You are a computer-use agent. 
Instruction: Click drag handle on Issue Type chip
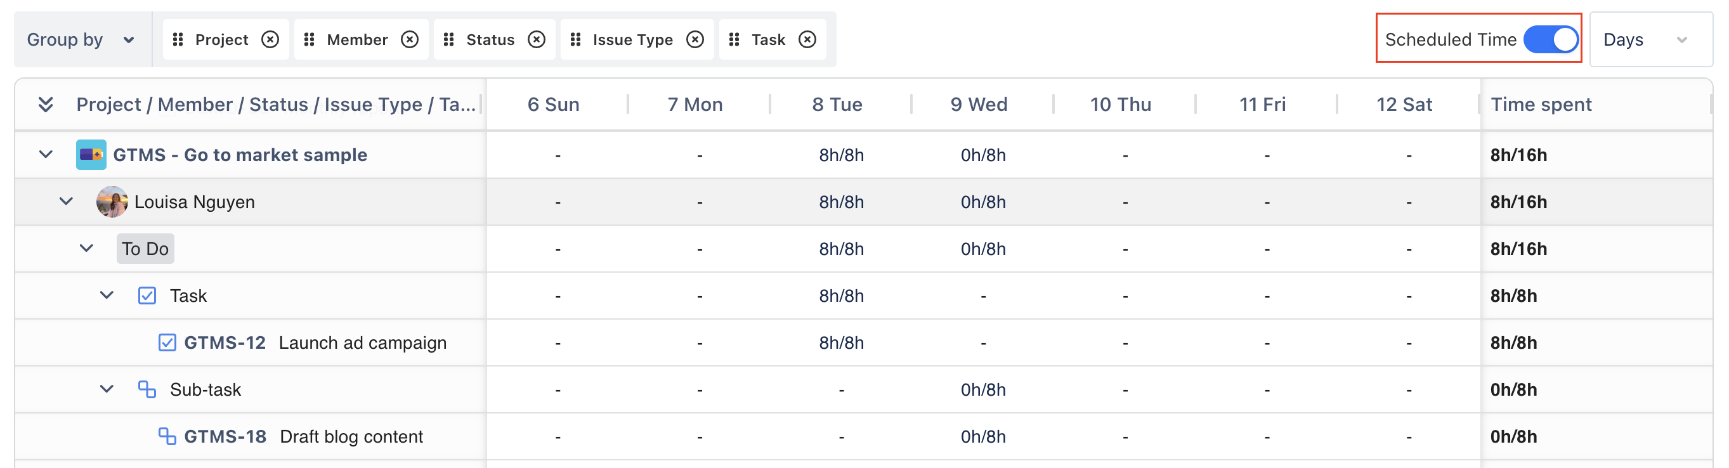575,39
